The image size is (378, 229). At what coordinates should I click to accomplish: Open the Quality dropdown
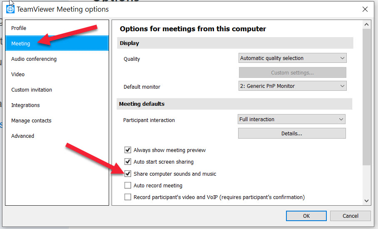[292, 58]
